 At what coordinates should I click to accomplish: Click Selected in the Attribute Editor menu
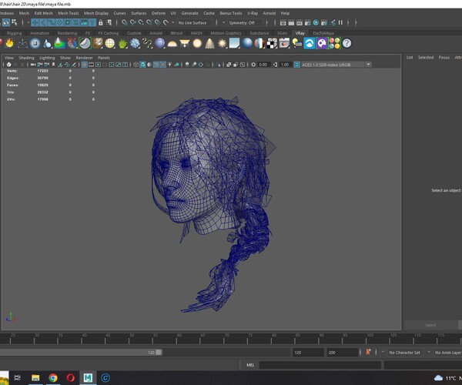tap(426, 58)
